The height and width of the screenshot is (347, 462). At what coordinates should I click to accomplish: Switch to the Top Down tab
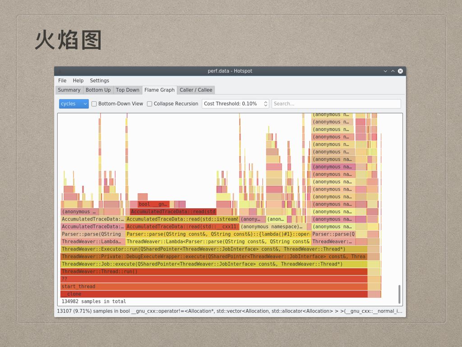[127, 90]
